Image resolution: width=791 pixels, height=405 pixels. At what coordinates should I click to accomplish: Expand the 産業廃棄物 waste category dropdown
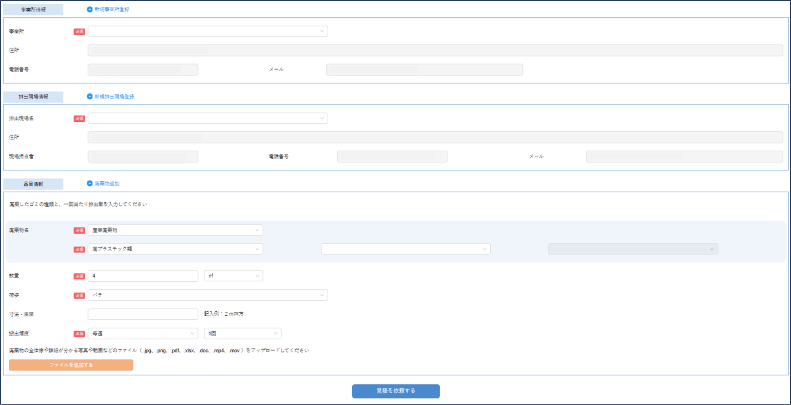175,230
